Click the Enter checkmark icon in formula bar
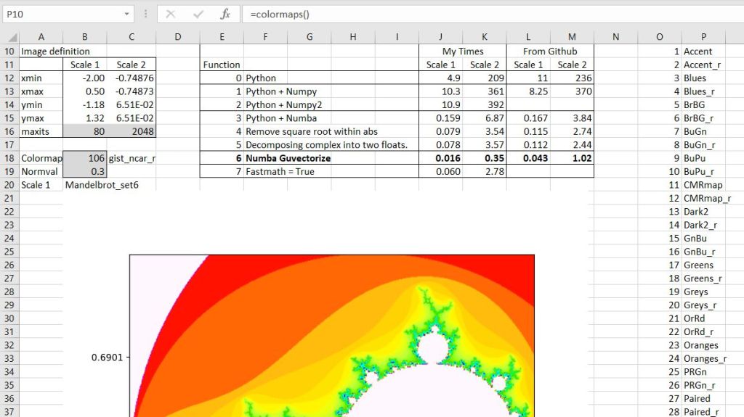The image size is (744, 417). (x=198, y=14)
